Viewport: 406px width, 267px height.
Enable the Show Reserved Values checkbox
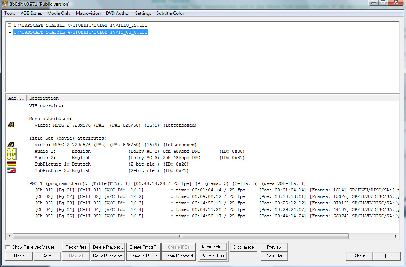pyautogui.click(x=8, y=247)
